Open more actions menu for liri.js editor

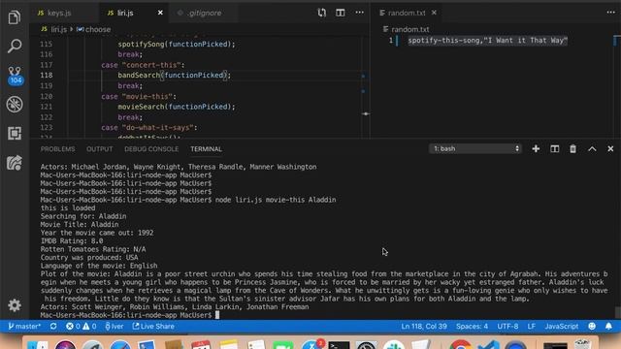tap(359, 13)
